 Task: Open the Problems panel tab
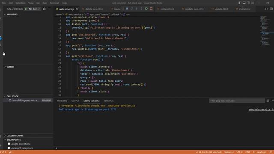point(62,101)
